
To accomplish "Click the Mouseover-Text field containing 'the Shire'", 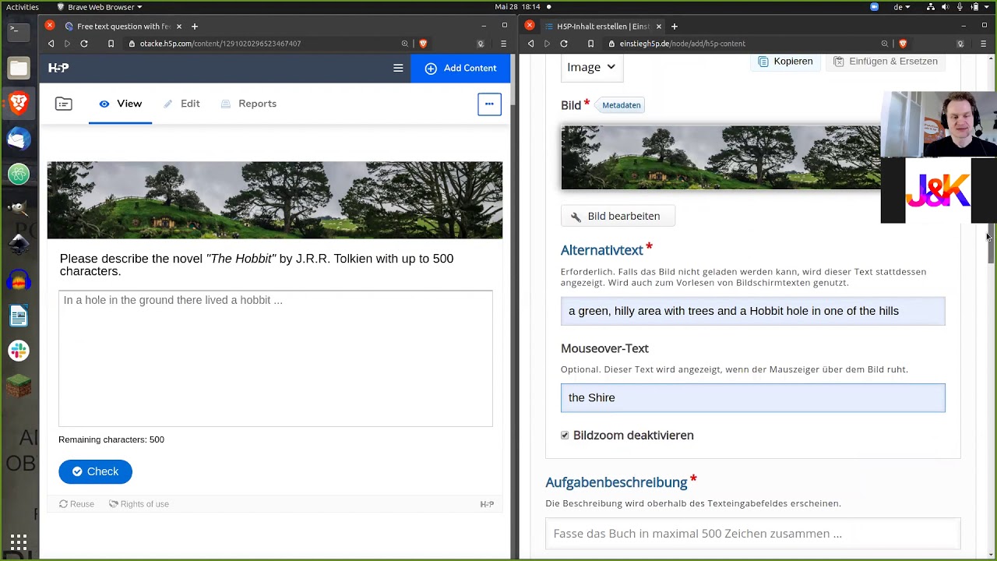I will [x=752, y=397].
